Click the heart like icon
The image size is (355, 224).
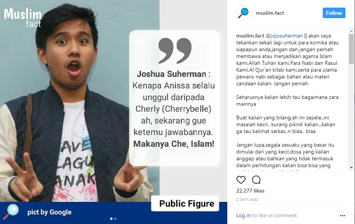241,180
